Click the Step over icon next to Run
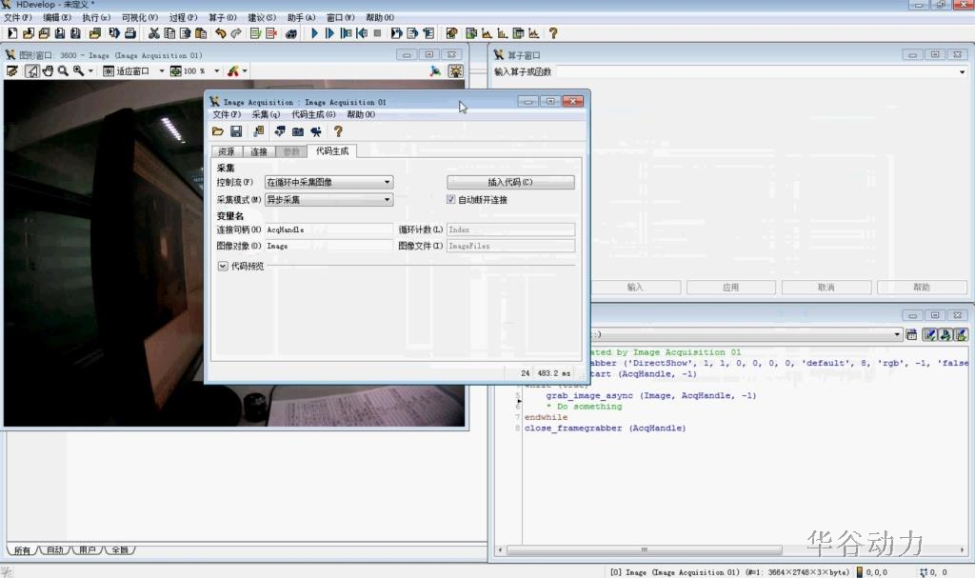Viewport: 975px width, 578px height. 329,33
